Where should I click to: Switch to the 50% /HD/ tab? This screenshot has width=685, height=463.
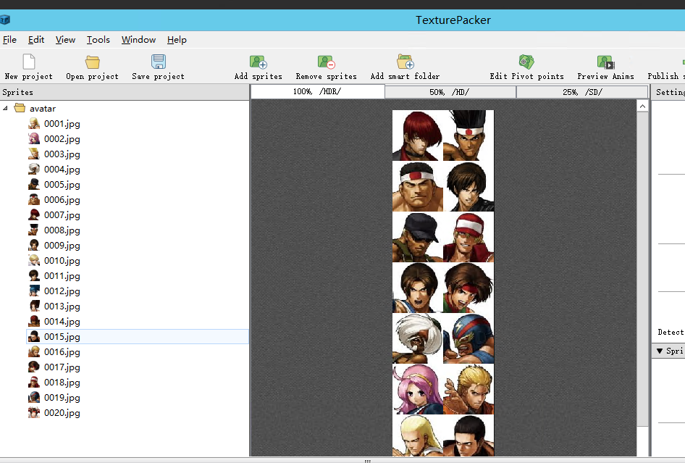point(450,92)
